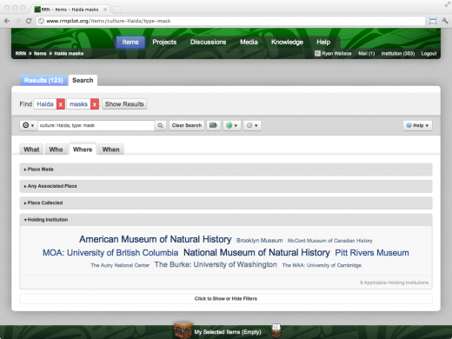Open the globe icon dropdown
The width and height of the screenshot is (452, 339).
(x=232, y=125)
